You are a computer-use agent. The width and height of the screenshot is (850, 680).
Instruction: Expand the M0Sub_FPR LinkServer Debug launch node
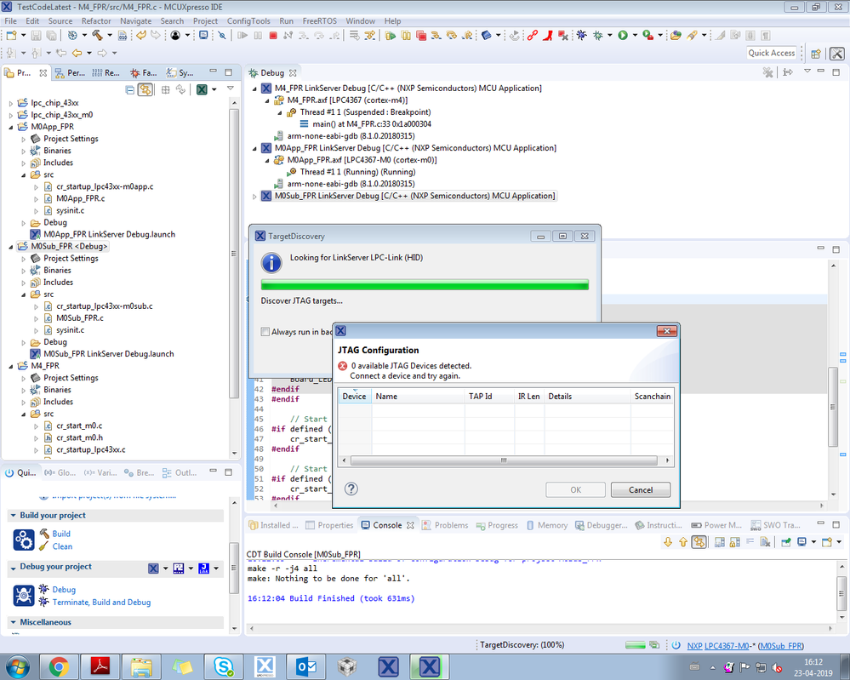254,196
